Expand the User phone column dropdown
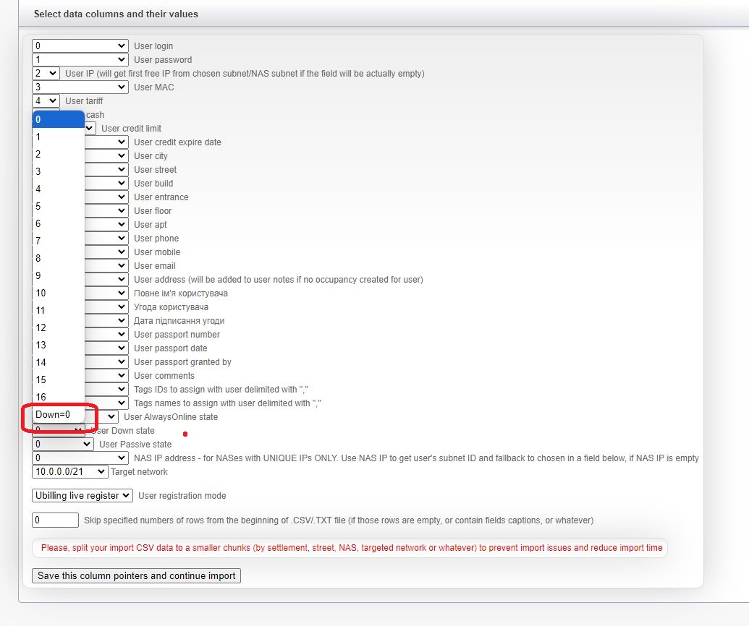The image size is (749, 626). click(x=106, y=239)
